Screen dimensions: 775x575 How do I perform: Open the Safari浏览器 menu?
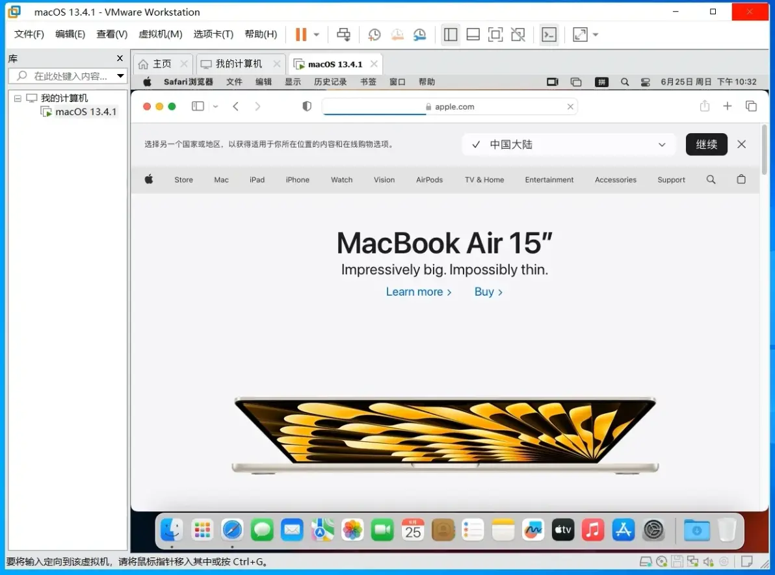coord(189,82)
